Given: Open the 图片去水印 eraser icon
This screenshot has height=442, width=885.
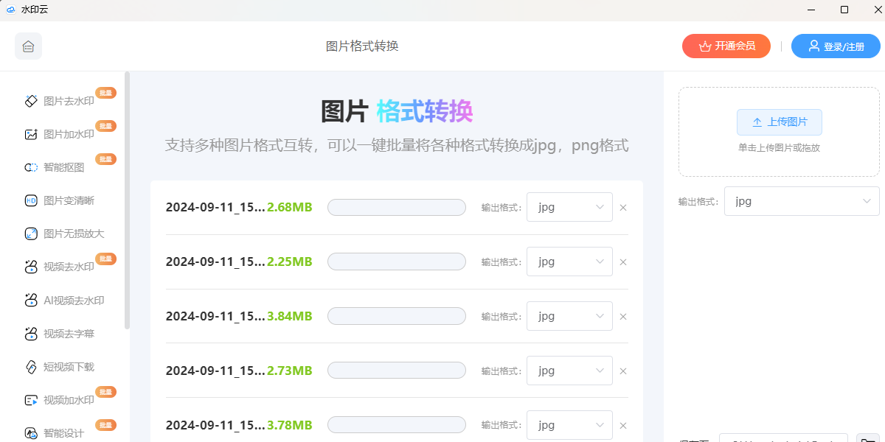Looking at the screenshot, I should click(x=31, y=101).
